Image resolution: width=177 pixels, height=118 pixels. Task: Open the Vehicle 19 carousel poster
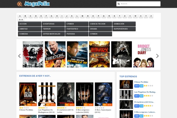pos(77,54)
